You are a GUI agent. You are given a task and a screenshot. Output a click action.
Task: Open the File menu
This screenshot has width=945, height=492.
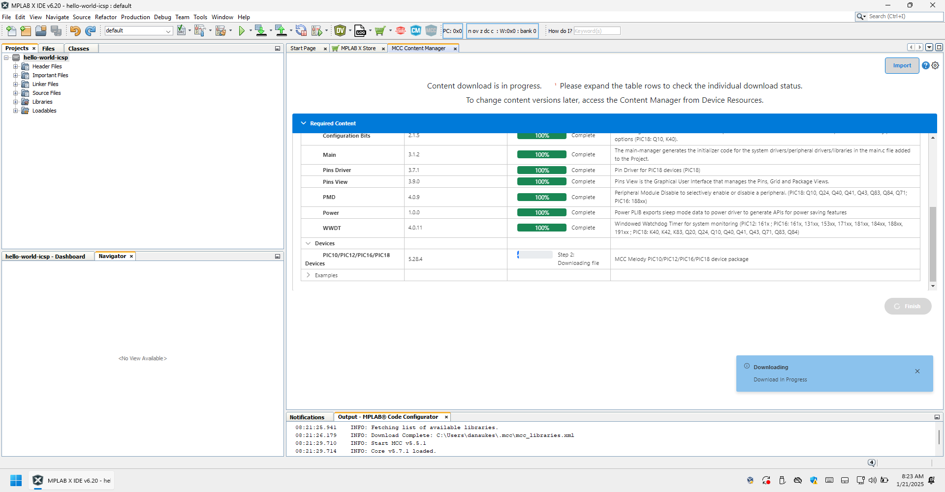coord(6,17)
